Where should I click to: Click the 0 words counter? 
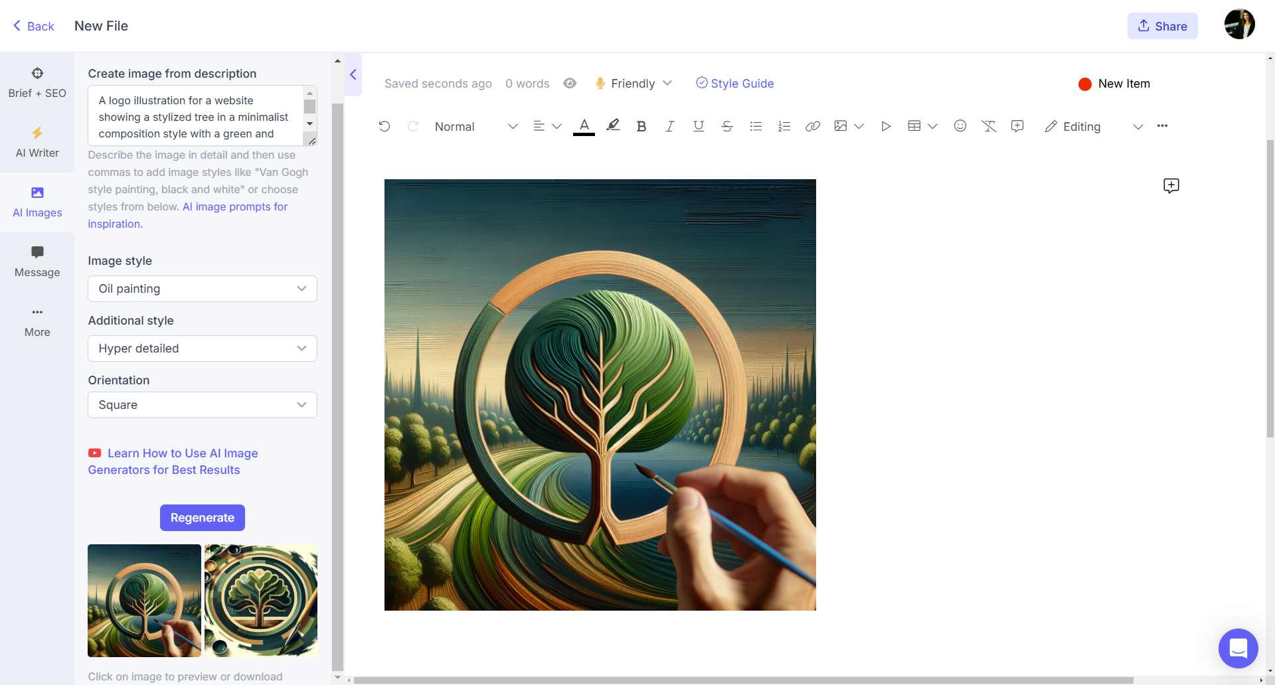pos(527,84)
